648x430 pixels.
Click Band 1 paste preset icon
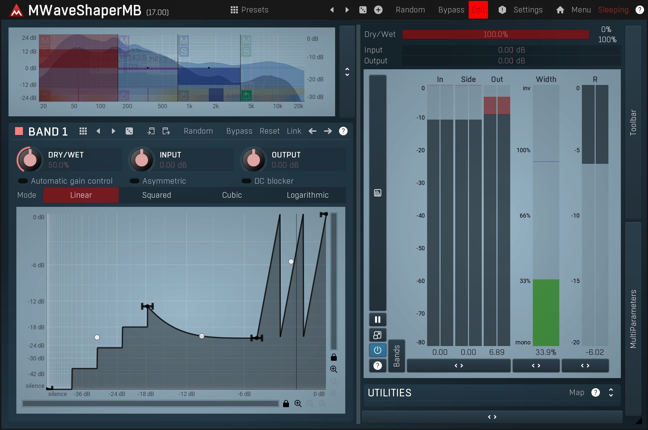[x=166, y=131]
